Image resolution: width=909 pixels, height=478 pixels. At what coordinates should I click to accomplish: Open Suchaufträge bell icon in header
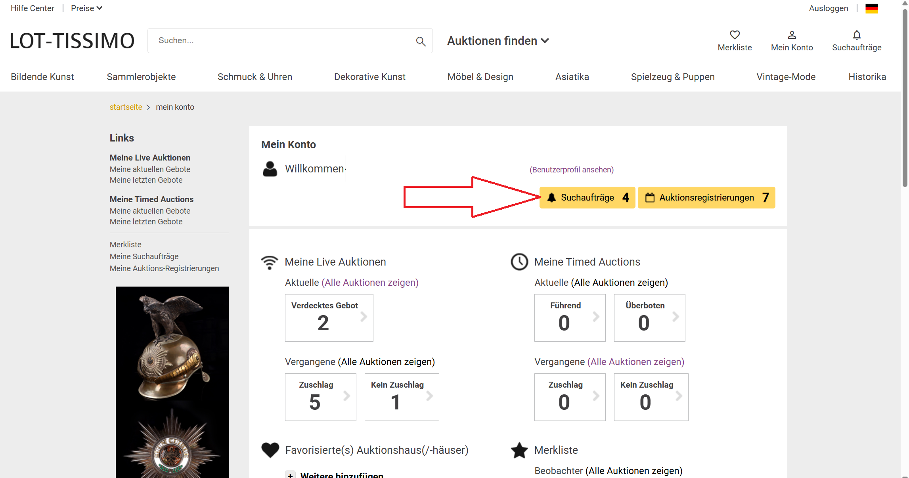click(x=857, y=35)
